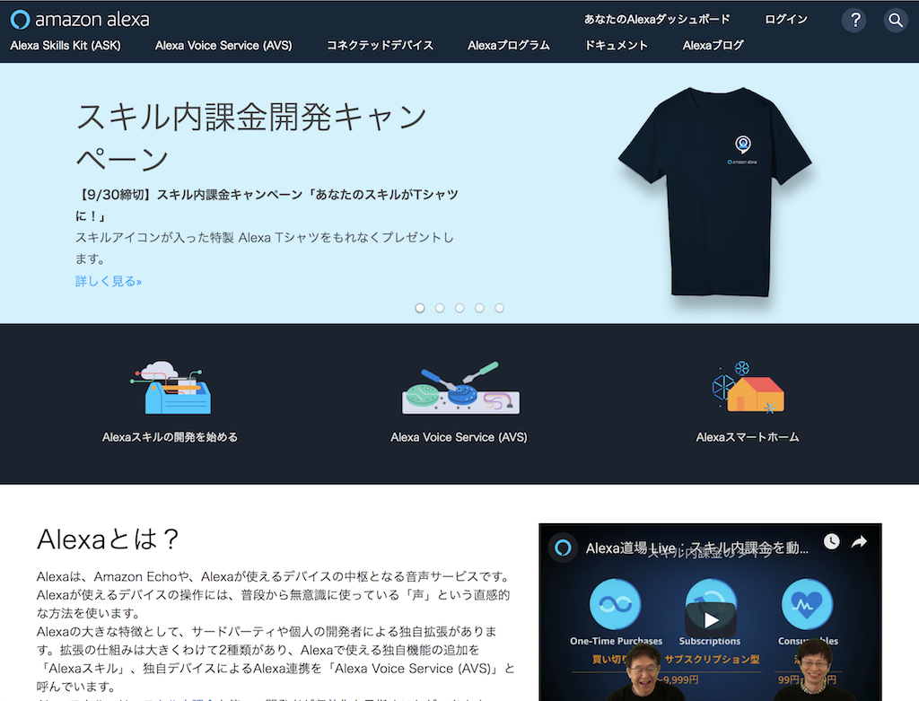Click the スキル内課金開発キャンペーン headline
This screenshot has height=701, width=919.
tap(252, 137)
